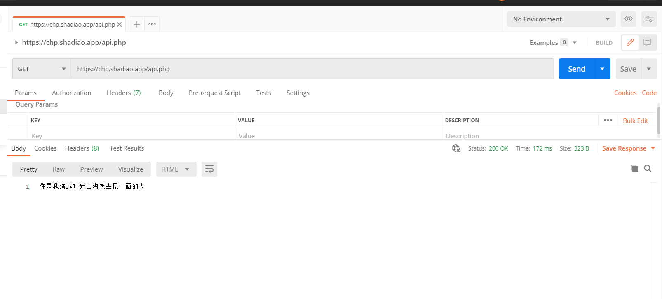662x299 pixels.
Task: Open the Save Response dropdown
Action: point(629,148)
